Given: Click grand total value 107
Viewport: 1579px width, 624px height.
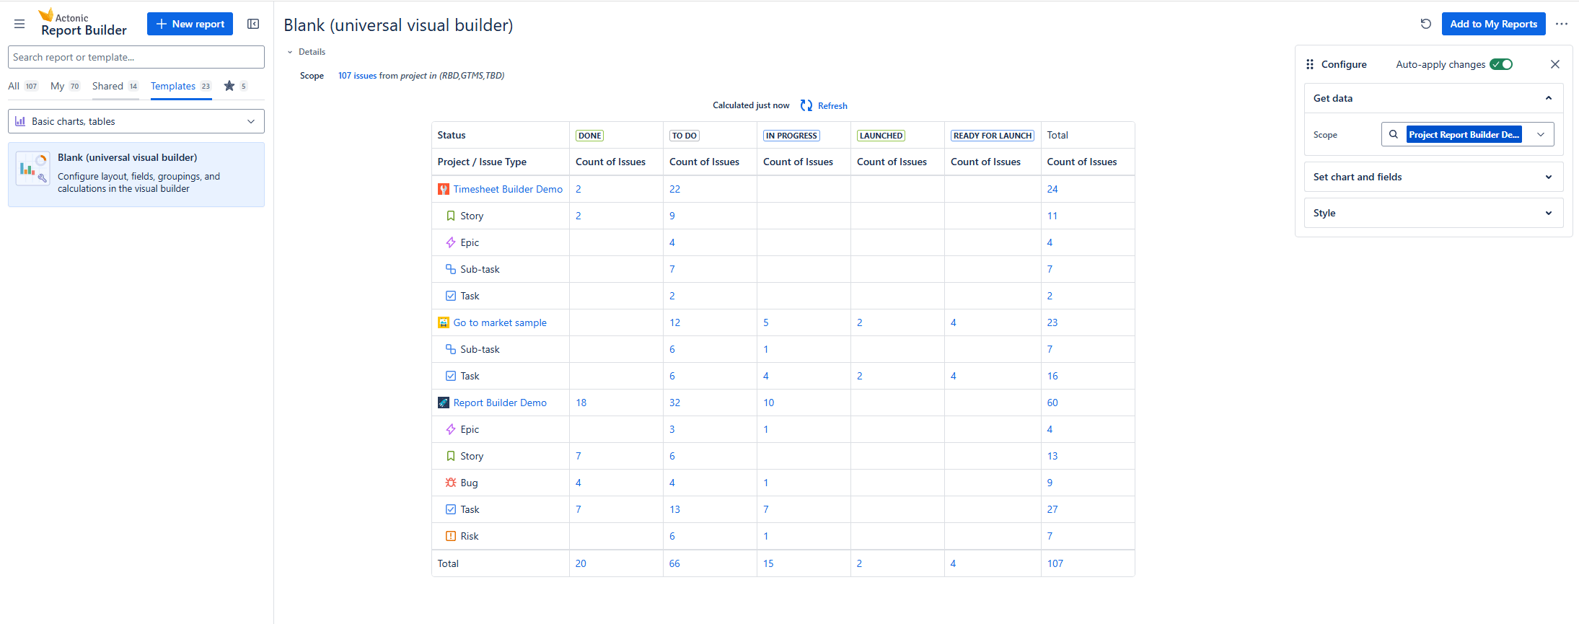Looking at the screenshot, I should coord(1055,563).
